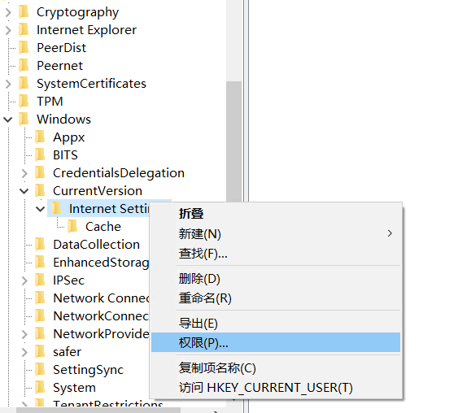Click the TPM folder icon
The image size is (458, 413).
(24, 102)
